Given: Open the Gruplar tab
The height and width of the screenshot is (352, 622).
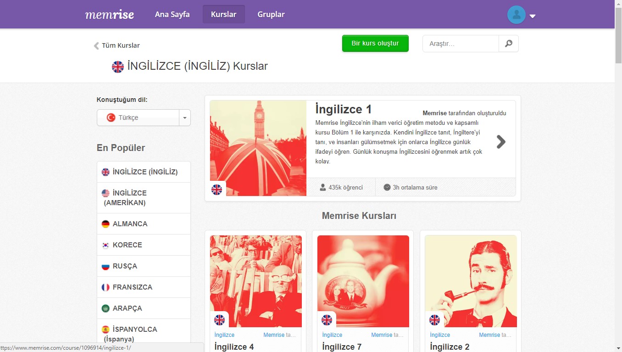Looking at the screenshot, I should click(x=271, y=14).
